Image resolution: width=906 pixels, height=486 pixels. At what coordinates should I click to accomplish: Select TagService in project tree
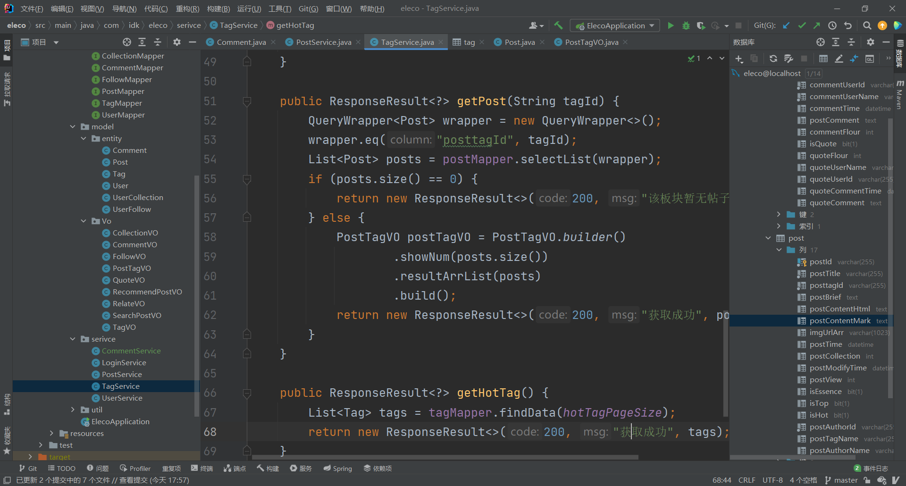pos(120,386)
